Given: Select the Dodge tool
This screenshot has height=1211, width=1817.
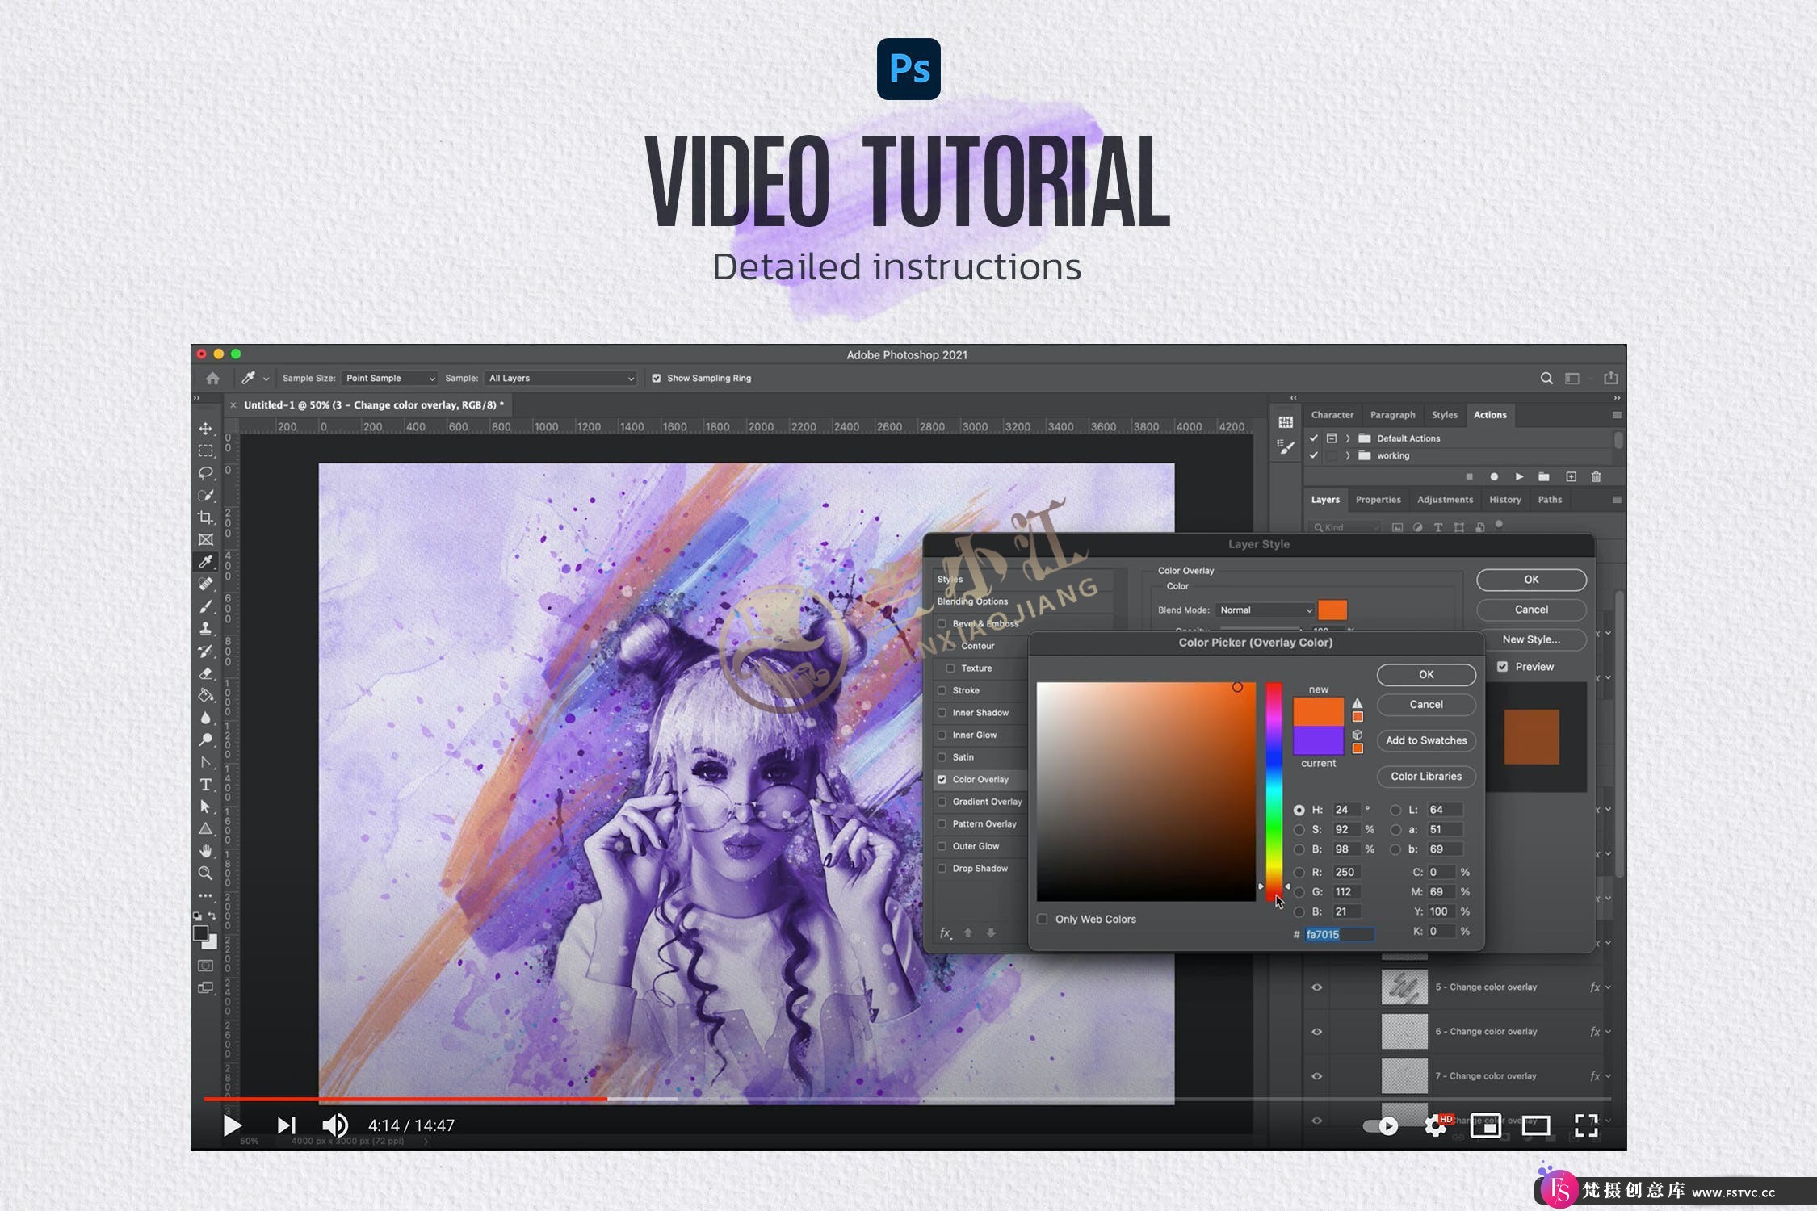Looking at the screenshot, I should [x=206, y=740].
